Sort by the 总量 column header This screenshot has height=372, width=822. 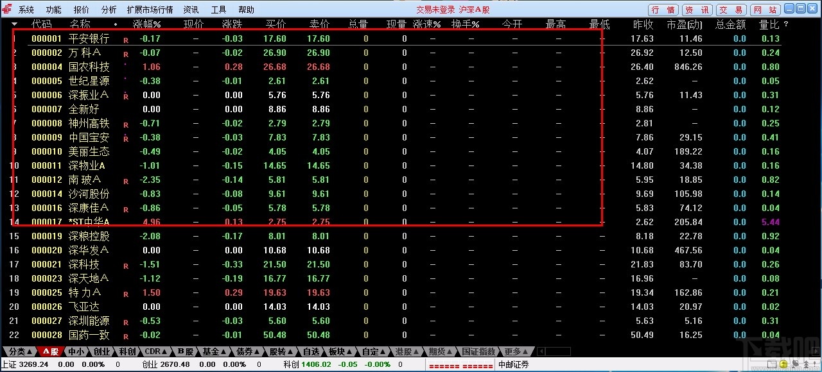pyautogui.click(x=358, y=24)
